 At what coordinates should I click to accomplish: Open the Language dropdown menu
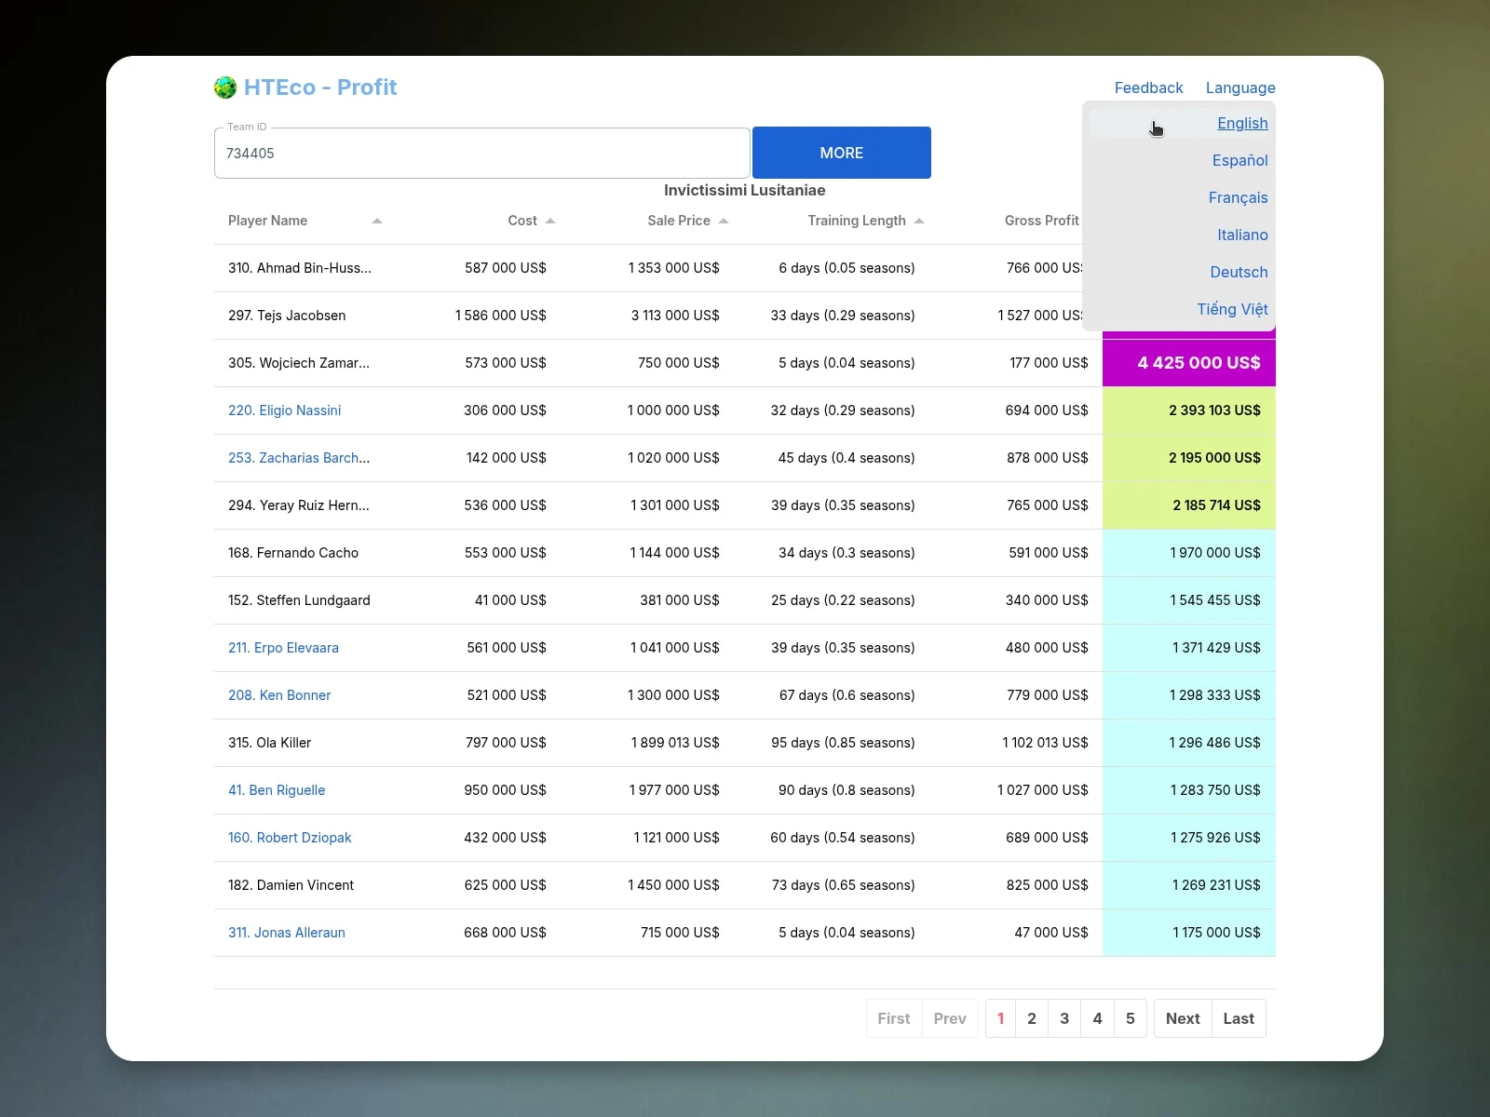1239,87
